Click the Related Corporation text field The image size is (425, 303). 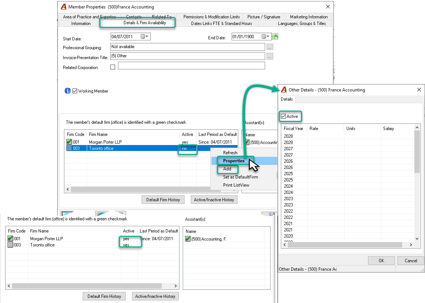pyautogui.click(x=191, y=65)
